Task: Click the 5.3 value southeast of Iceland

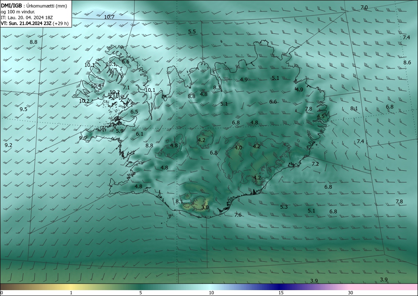Action: coord(284,207)
